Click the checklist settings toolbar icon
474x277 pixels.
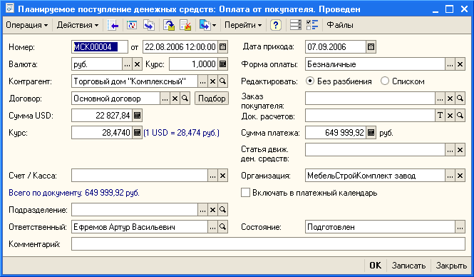coord(312,25)
